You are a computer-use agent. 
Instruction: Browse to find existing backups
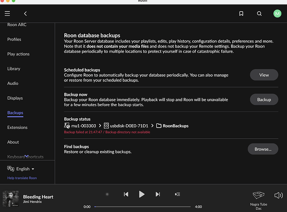point(263,149)
